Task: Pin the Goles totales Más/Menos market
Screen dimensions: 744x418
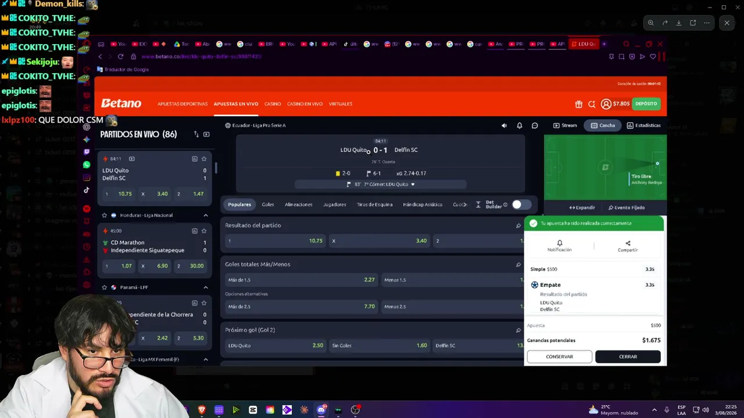Action: (518, 264)
